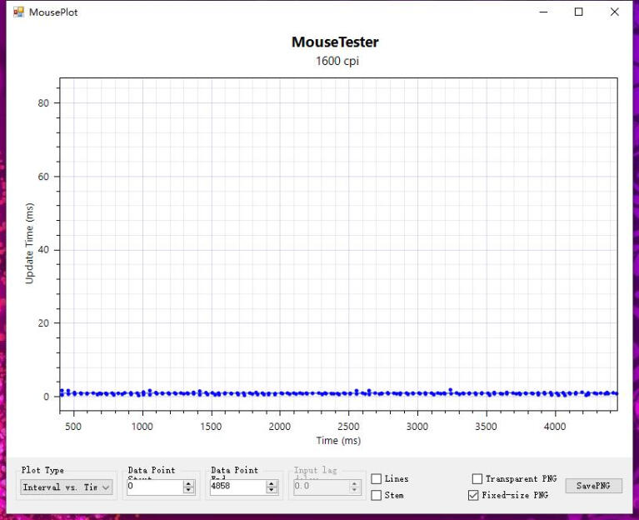Click the Data Point Start input field
The image size is (639, 520).
[155, 487]
